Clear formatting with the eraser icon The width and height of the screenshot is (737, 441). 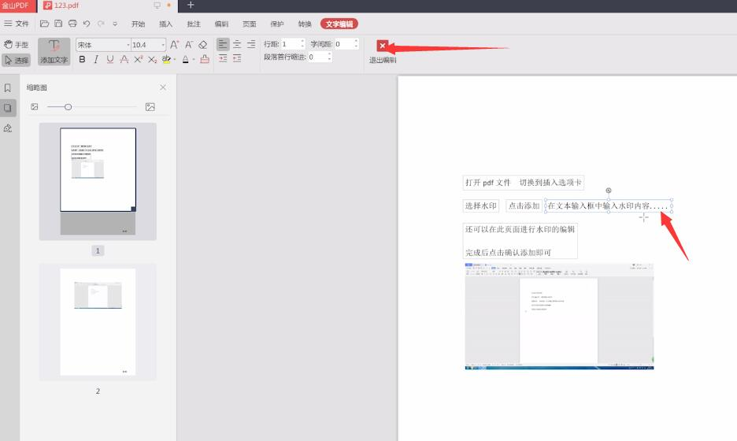pos(202,45)
